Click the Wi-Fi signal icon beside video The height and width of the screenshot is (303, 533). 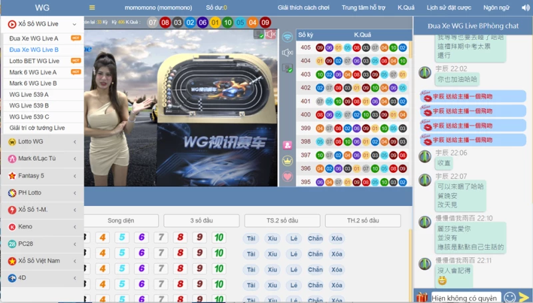288,37
